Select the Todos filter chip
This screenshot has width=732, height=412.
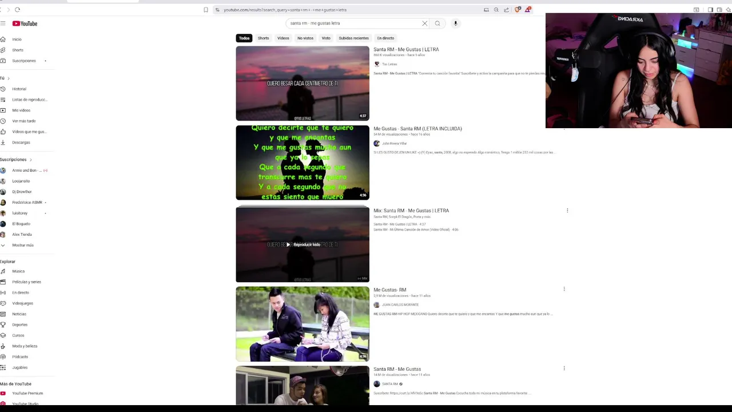(x=244, y=38)
